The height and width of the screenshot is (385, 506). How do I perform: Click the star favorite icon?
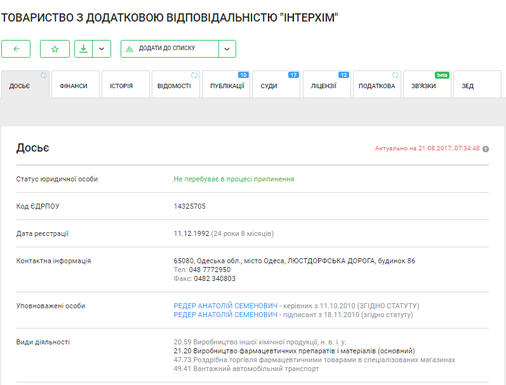click(x=55, y=49)
